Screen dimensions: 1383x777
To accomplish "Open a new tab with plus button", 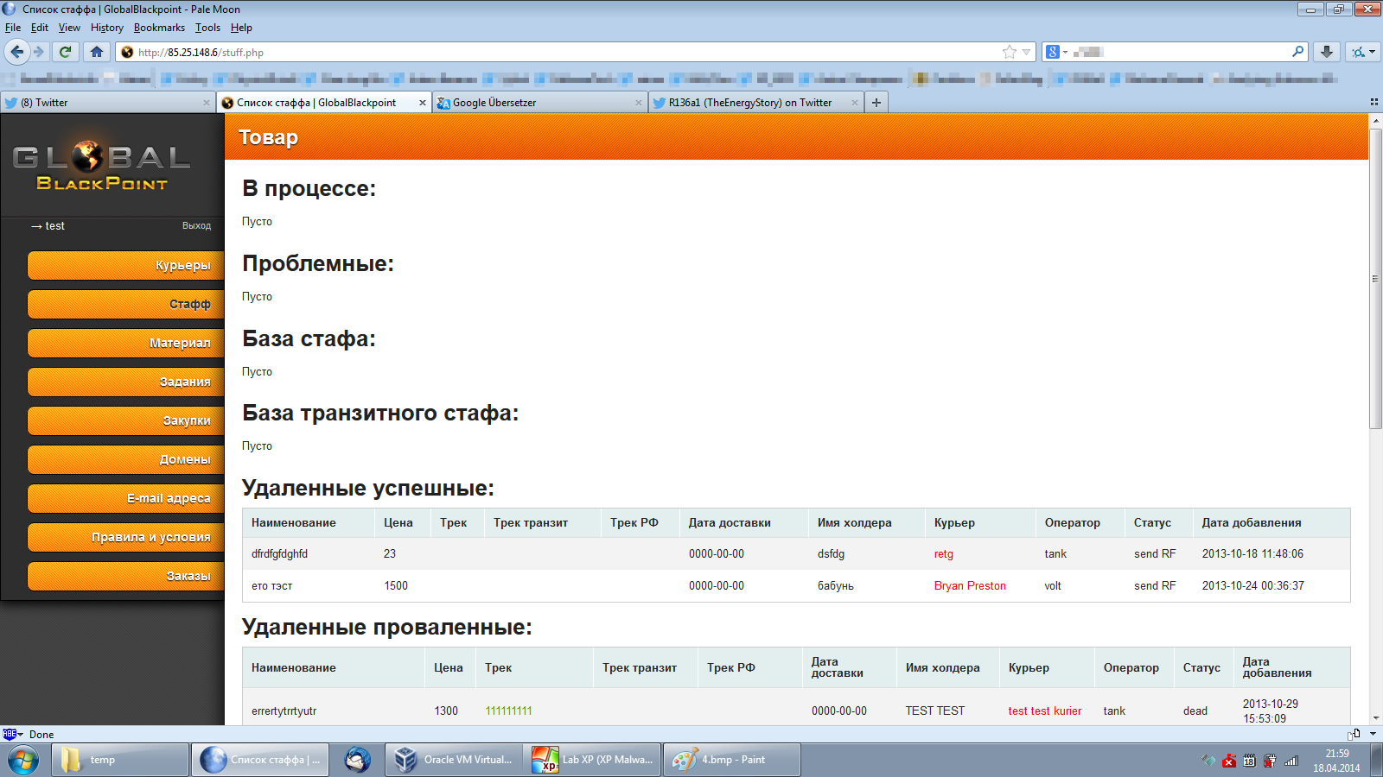I will tap(876, 102).
